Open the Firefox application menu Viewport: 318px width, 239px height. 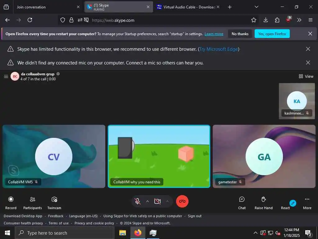311,20
